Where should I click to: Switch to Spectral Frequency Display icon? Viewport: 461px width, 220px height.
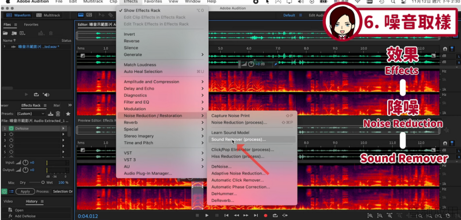[81, 15]
